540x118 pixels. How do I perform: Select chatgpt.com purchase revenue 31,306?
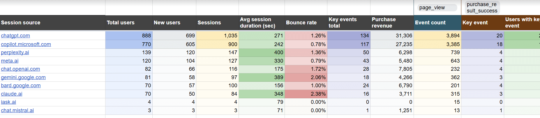(392, 36)
